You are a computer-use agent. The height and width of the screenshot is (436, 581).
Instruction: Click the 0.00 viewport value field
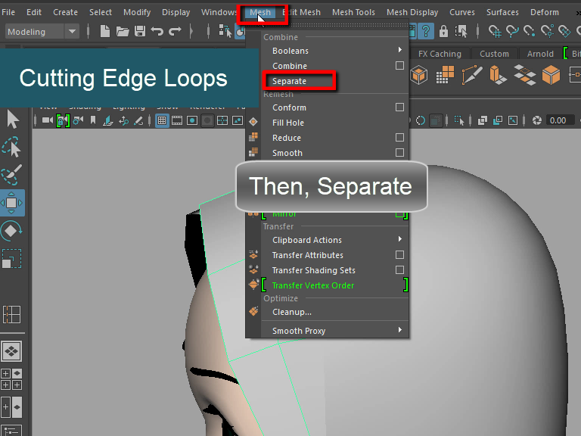558,120
